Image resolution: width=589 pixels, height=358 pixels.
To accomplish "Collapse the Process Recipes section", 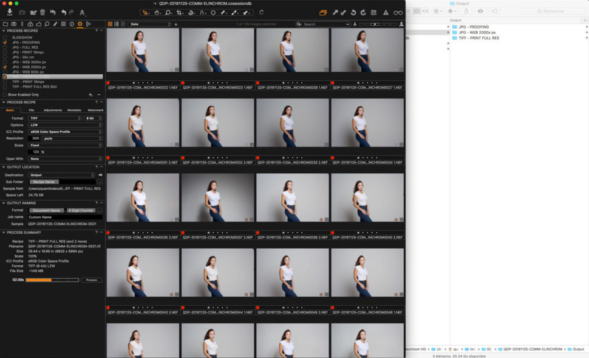I will coord(4,31).
